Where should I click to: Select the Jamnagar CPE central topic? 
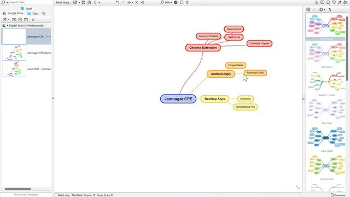(x=178, y=99)
